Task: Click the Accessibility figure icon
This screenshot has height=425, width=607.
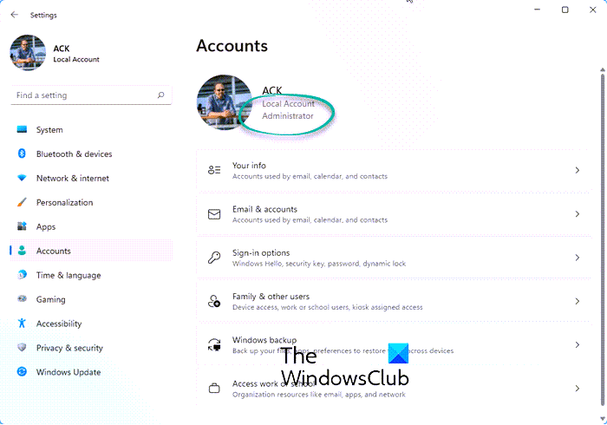Action: click(x=22, y=324)
